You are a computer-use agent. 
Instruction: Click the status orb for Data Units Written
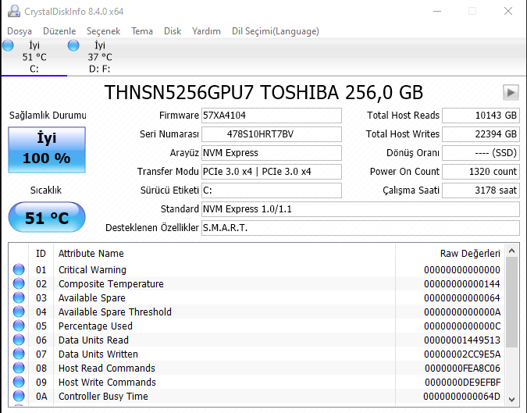coord(19,354)
